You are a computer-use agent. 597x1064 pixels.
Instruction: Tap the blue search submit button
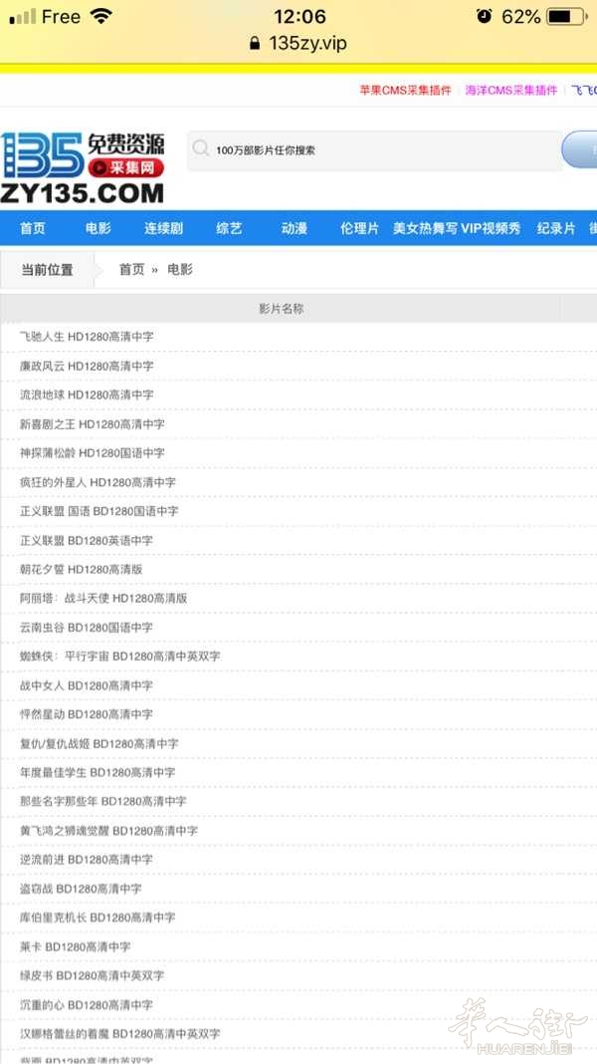[580, 149]
